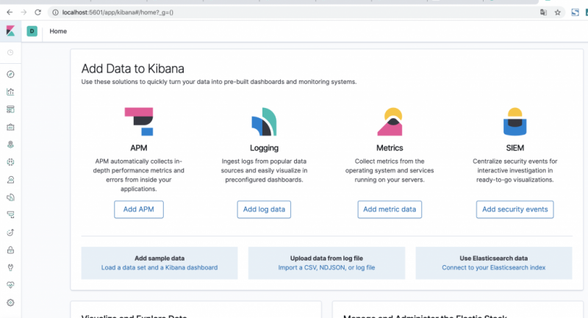
Task: Click the Kibana logo in the header
Action: point(10,31)
